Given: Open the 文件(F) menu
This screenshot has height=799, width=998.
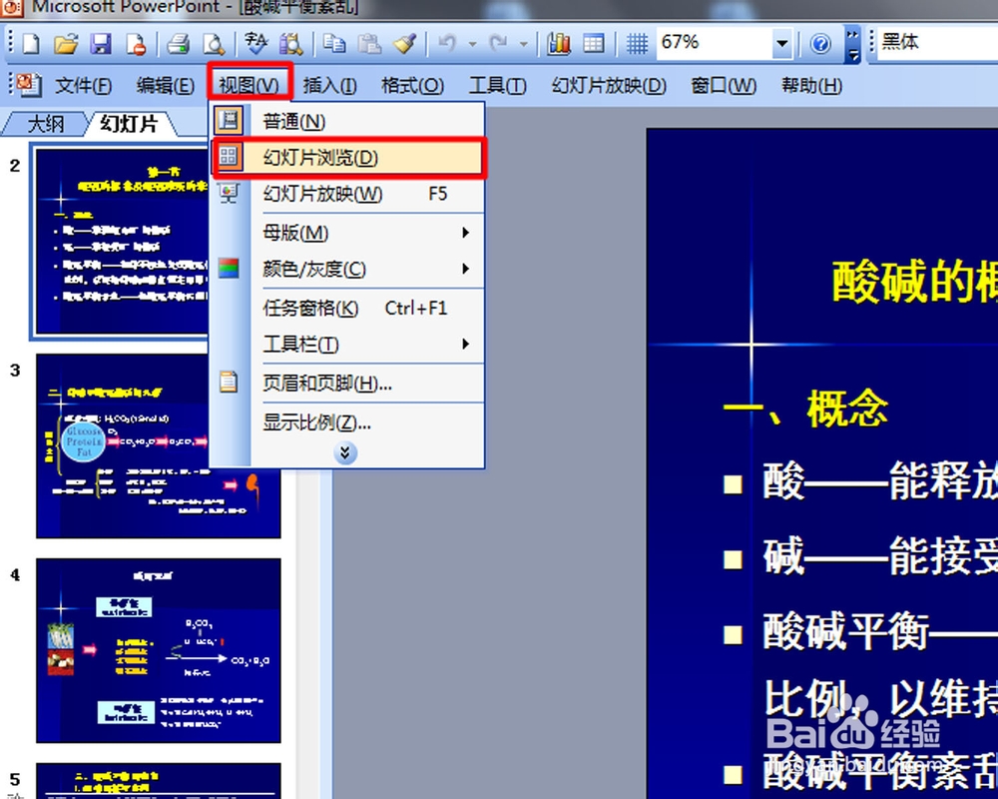Looking at the screenshot, I should tap(84, 85).
